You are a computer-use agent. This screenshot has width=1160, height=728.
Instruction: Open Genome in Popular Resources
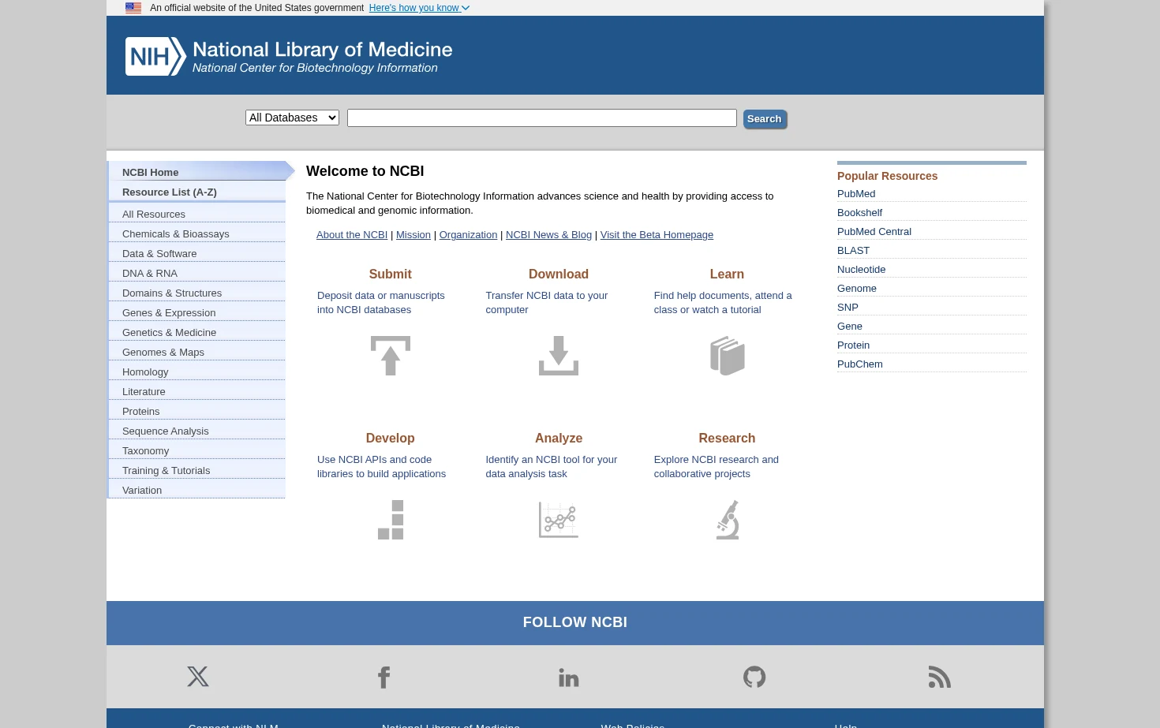click(x=857, y=289)
